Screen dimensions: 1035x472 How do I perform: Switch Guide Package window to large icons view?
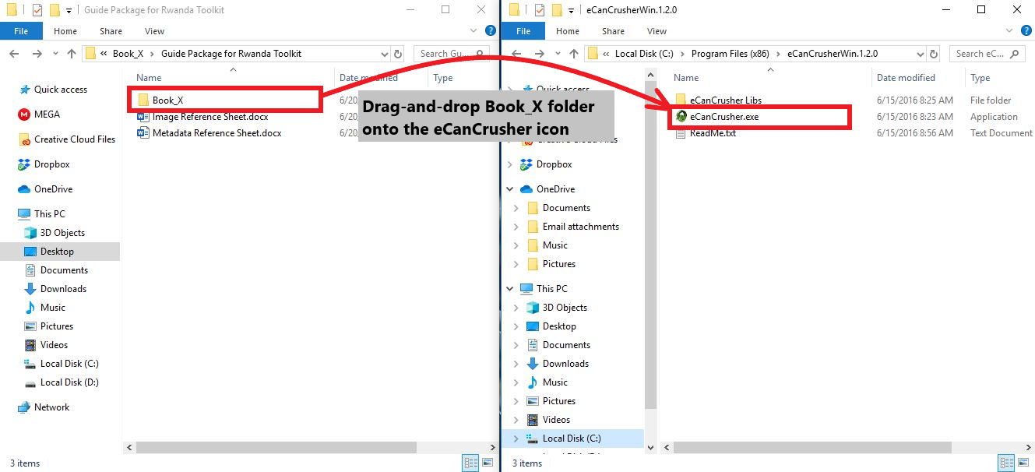tap(488, 463)
